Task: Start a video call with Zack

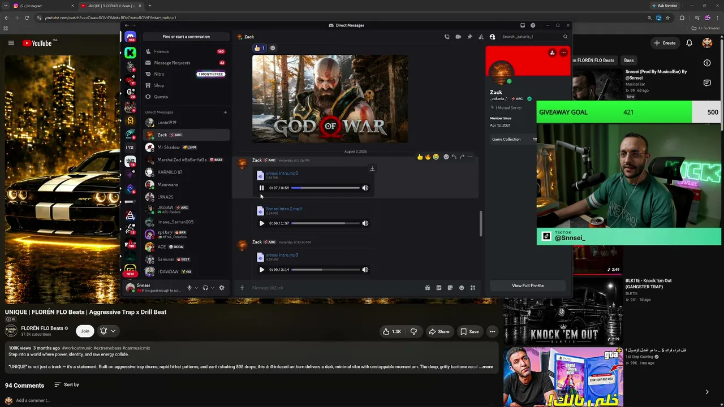Action: 458,37
